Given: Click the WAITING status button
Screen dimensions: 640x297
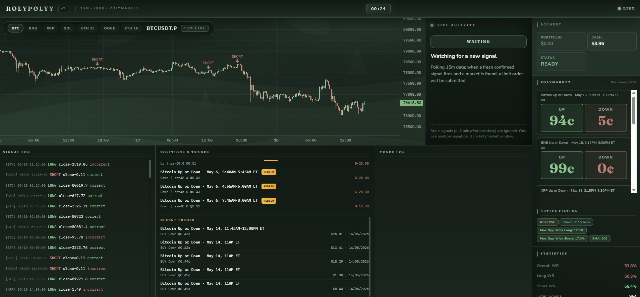Looking at the screenshot, I should pyautogui.click(x=478, y=41).
